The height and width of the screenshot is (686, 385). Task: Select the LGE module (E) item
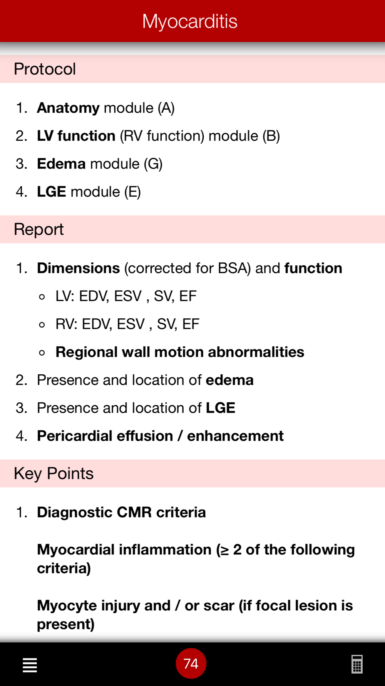[89, 192]
